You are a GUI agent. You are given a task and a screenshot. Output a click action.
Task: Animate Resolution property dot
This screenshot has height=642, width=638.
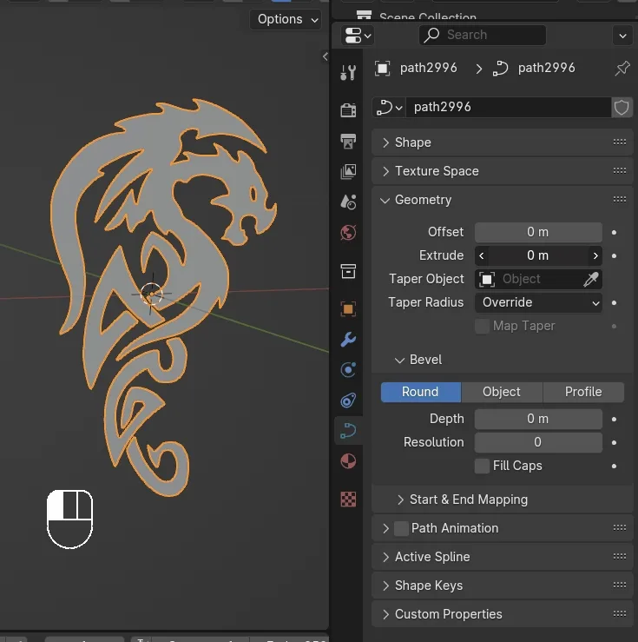pos(614,442)
